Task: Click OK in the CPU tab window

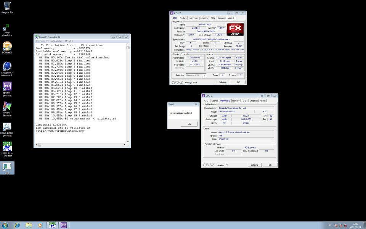Action: coord(238,82)
